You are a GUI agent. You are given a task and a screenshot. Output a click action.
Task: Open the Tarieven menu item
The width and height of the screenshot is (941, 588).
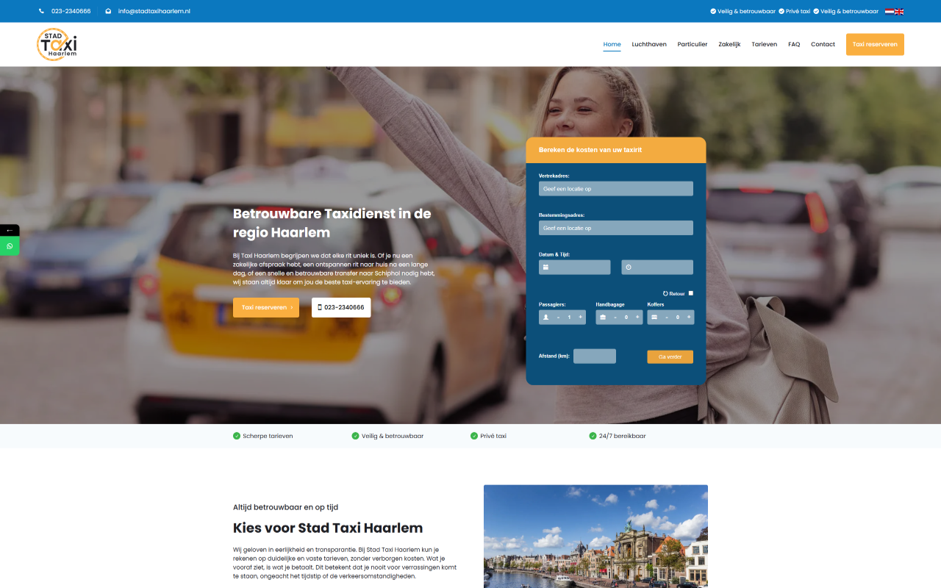[x=764, y=44]
